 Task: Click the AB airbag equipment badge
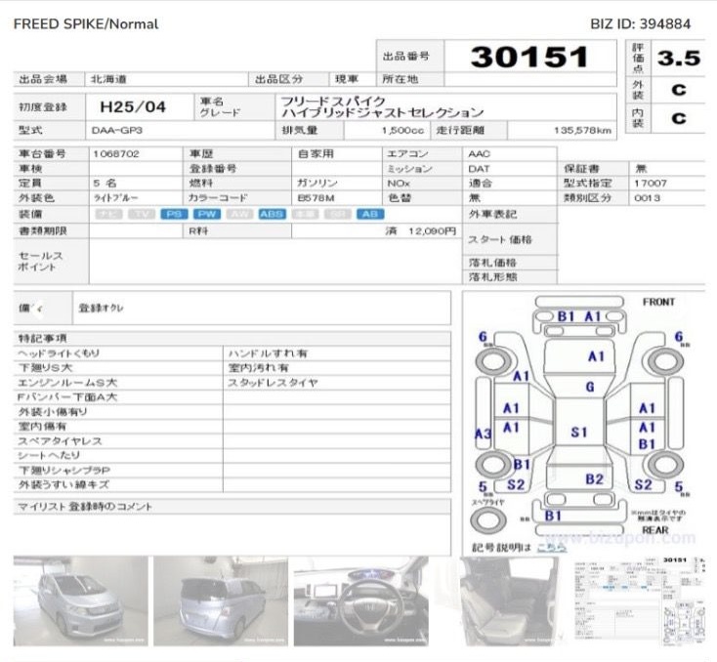(x=369, y=214)
